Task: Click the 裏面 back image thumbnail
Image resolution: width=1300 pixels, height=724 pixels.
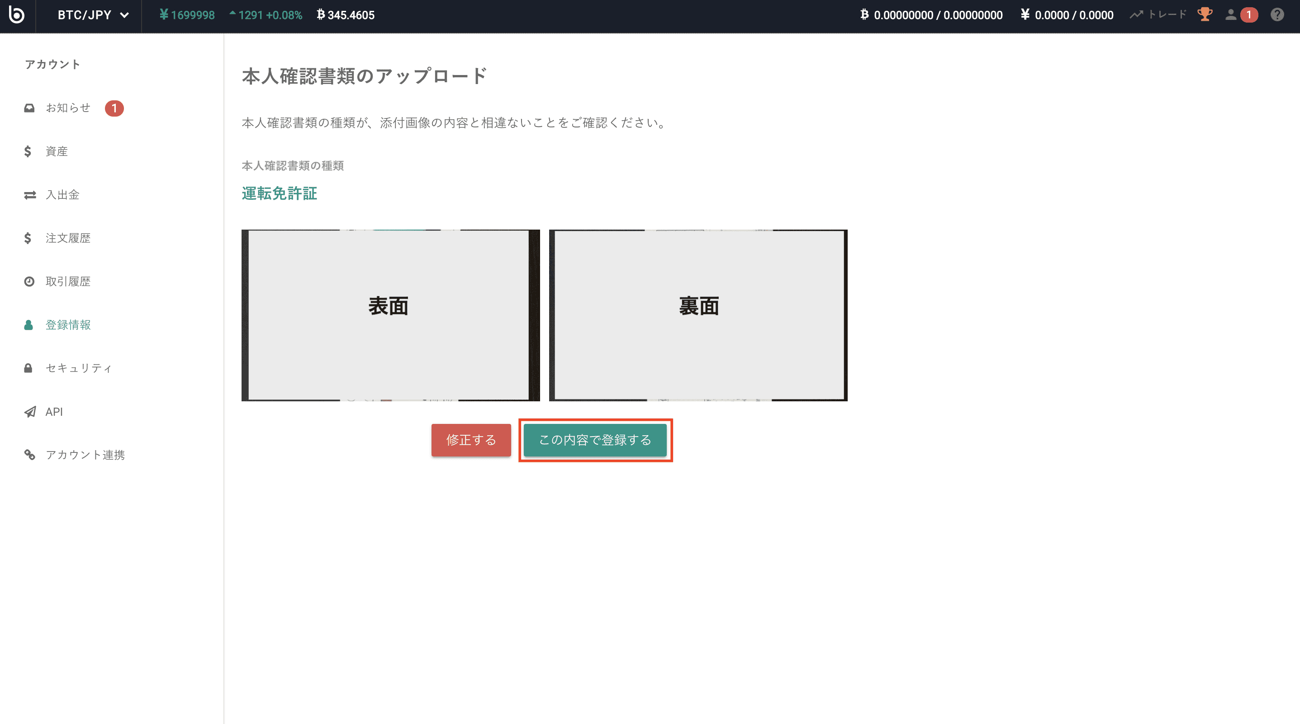Action: (x=698, y=315)
